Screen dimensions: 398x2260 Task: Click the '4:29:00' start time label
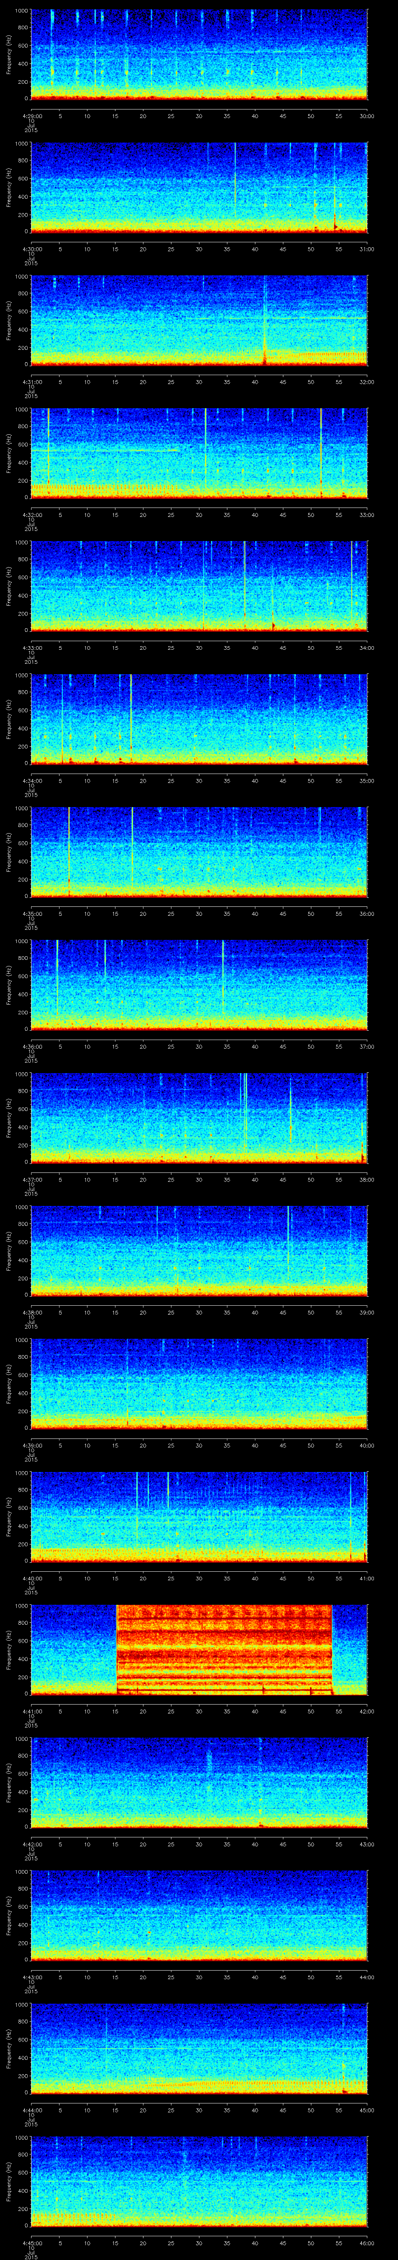31,115
